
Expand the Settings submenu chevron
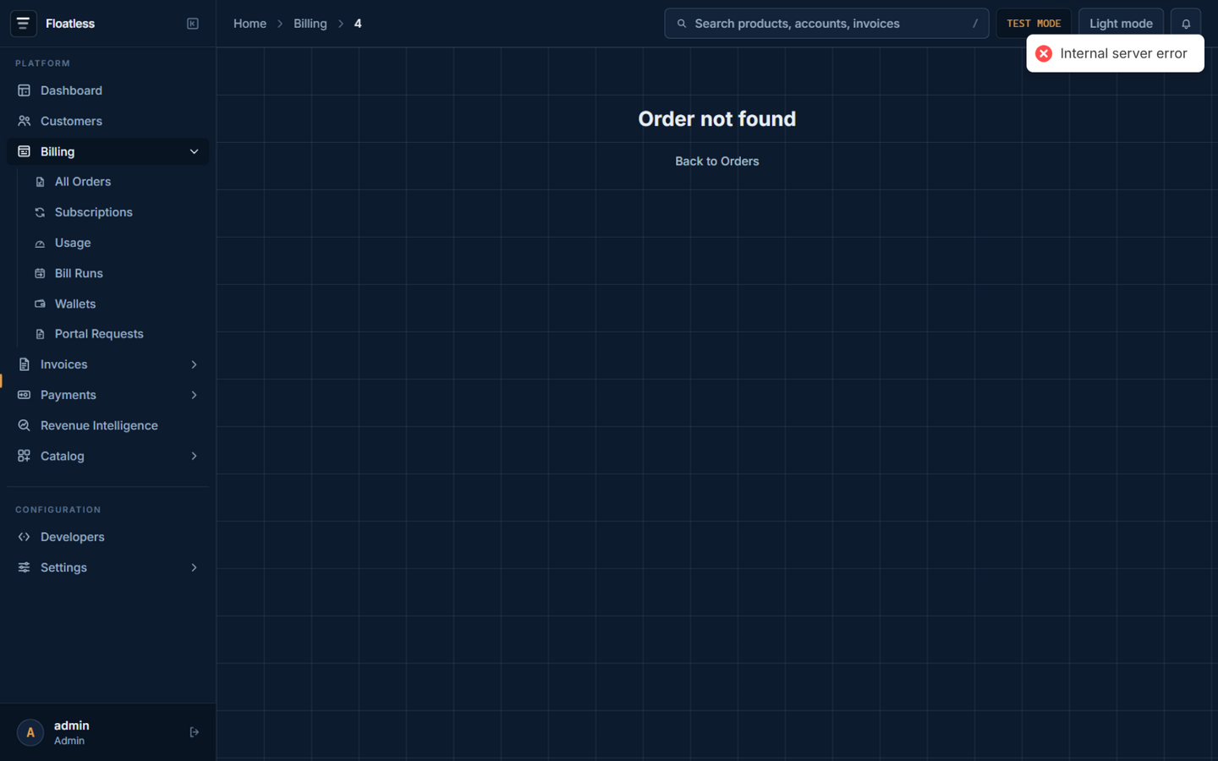tap(194, 567)
